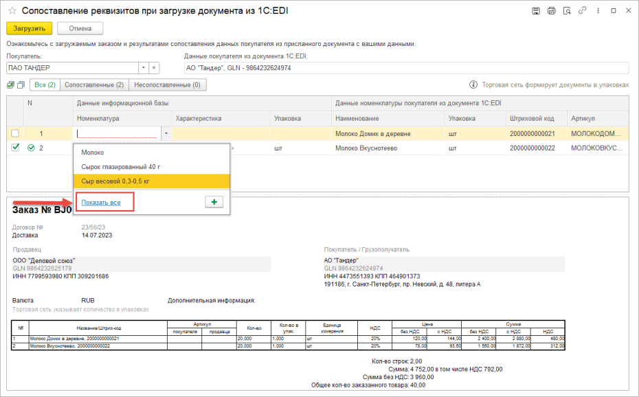Select barcode cell 2000000000022
The width and height of the screenshot is (639, 397).
tap(537, 148)
